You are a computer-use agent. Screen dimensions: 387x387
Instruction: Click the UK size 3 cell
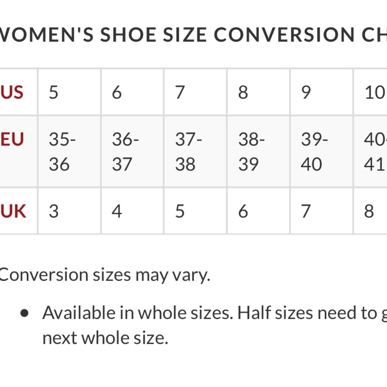(69, 211)
